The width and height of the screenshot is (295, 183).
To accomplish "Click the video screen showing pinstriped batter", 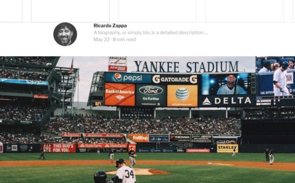I will (x=227, y=84).
